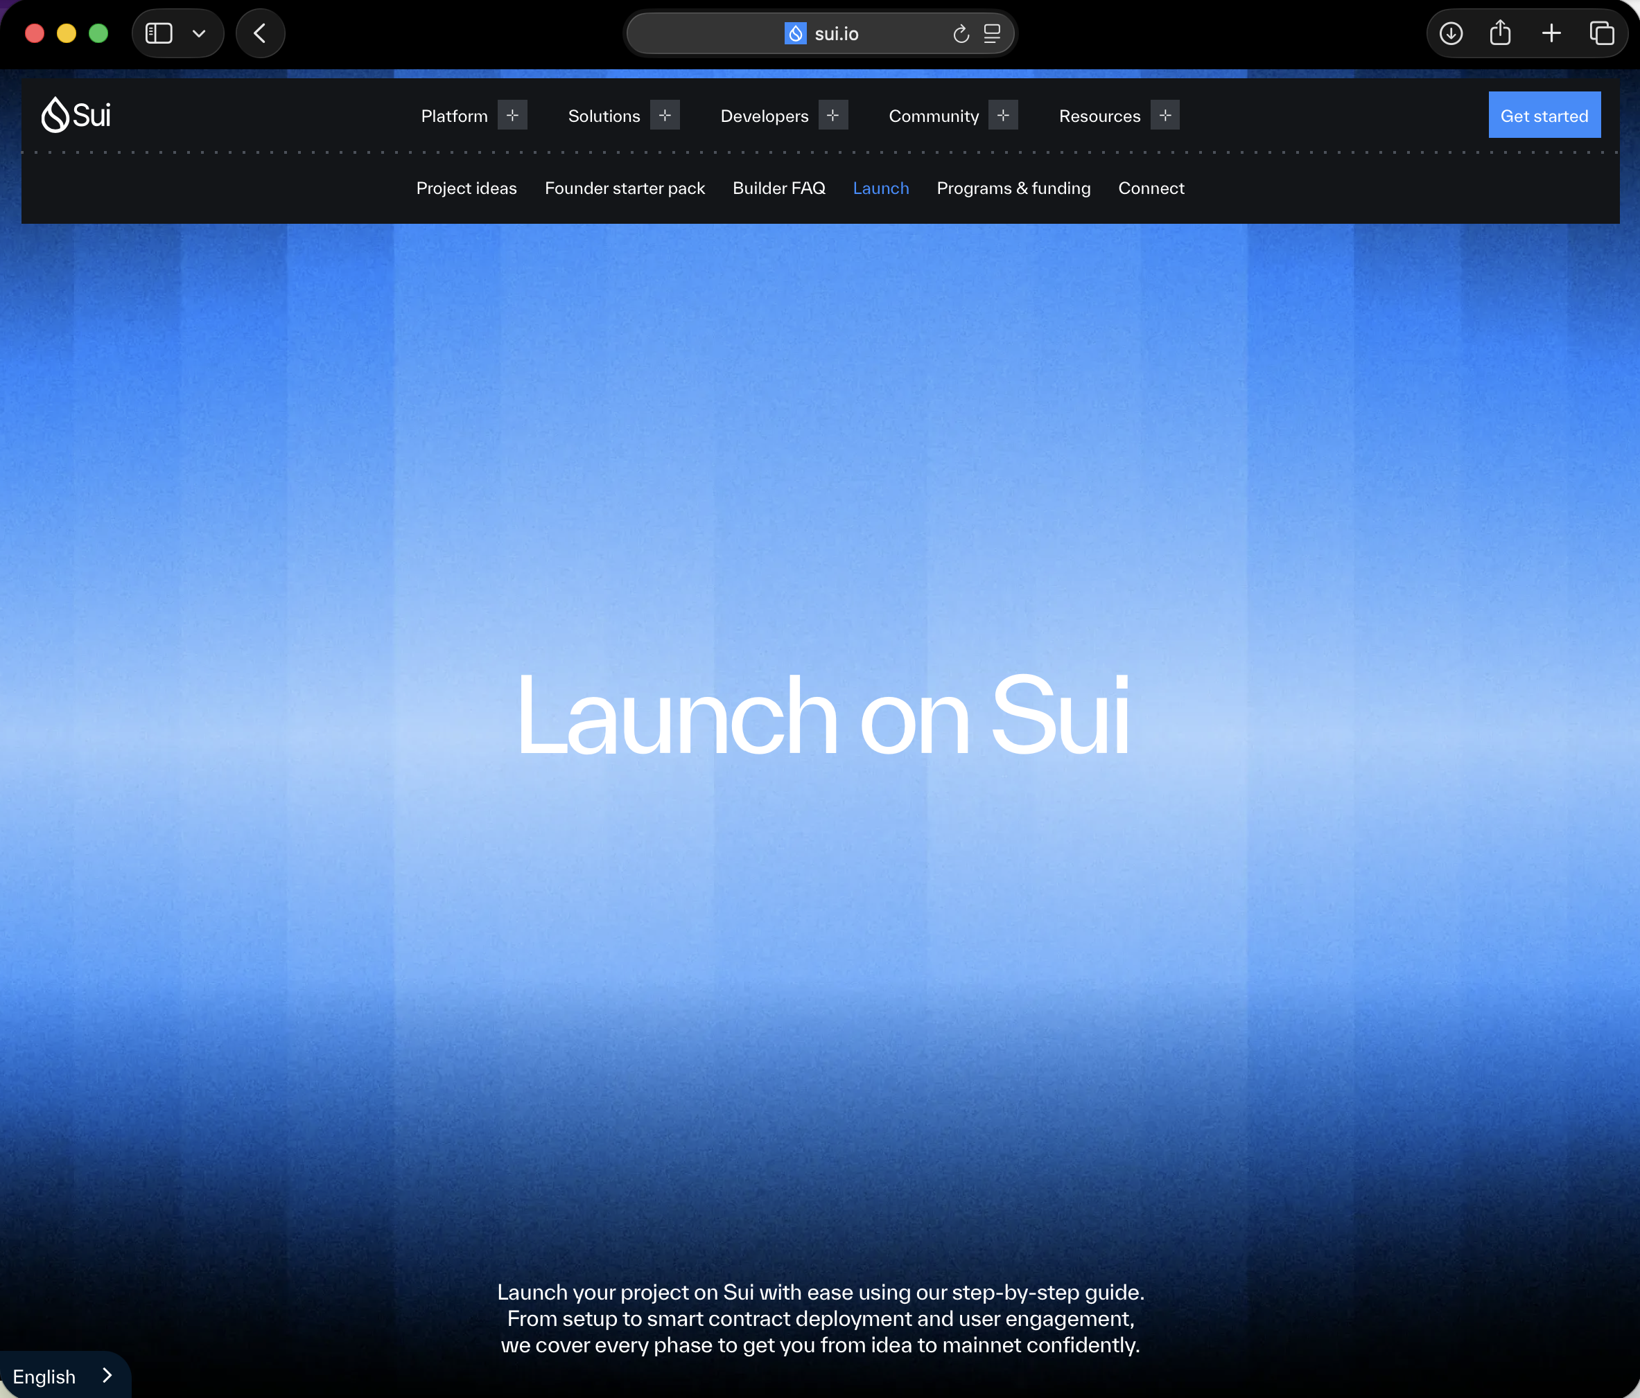Reload the page with refresh icon
The width and height of the screenshot is (1640, 1398).
coord(961,34)
